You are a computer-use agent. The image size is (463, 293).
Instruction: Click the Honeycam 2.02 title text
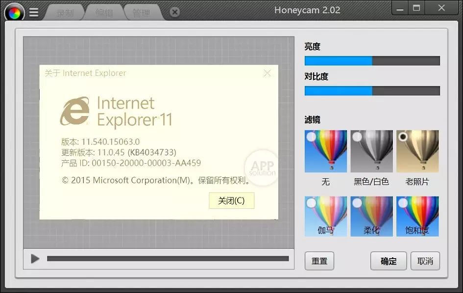point(307,10)
